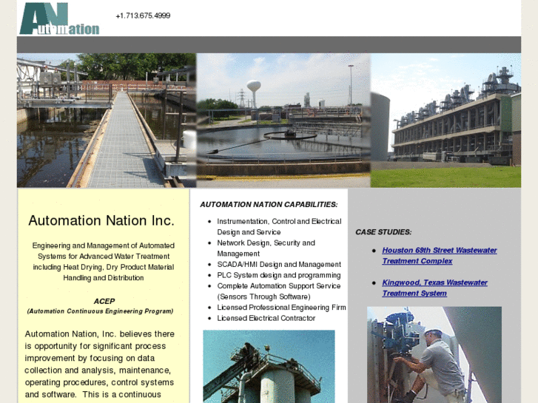Screen dimensions: 538x403
Task: Click the 'Engineering and Management of Automated Systems' paragraph
Action: tap(104, 262)
